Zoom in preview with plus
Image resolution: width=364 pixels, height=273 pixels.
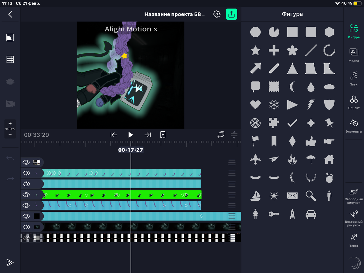[x=10, y=123]
